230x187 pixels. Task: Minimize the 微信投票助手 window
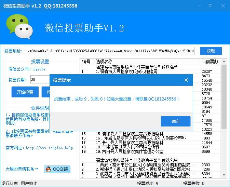[199, 5]
